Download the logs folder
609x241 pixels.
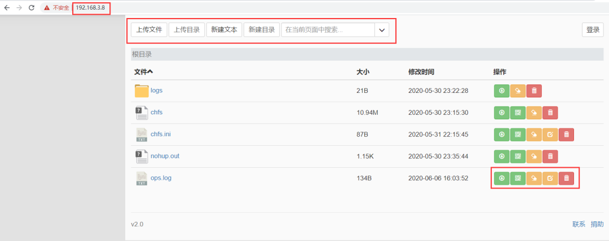point(501,91)
